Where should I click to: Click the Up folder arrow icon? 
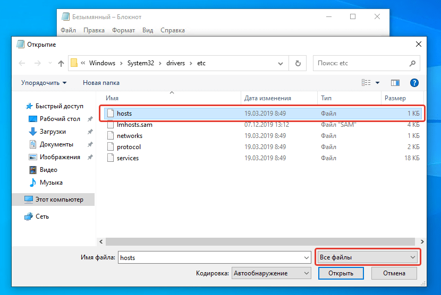[61, 63]
